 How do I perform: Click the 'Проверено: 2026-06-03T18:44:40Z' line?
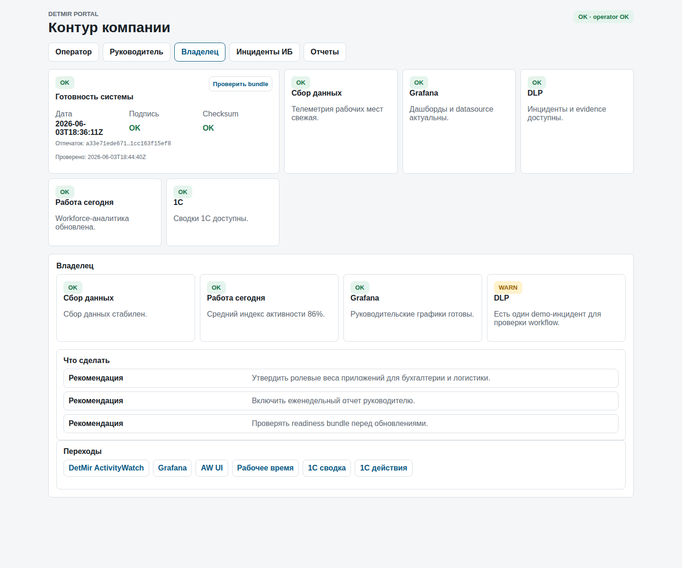click(100, 157)
